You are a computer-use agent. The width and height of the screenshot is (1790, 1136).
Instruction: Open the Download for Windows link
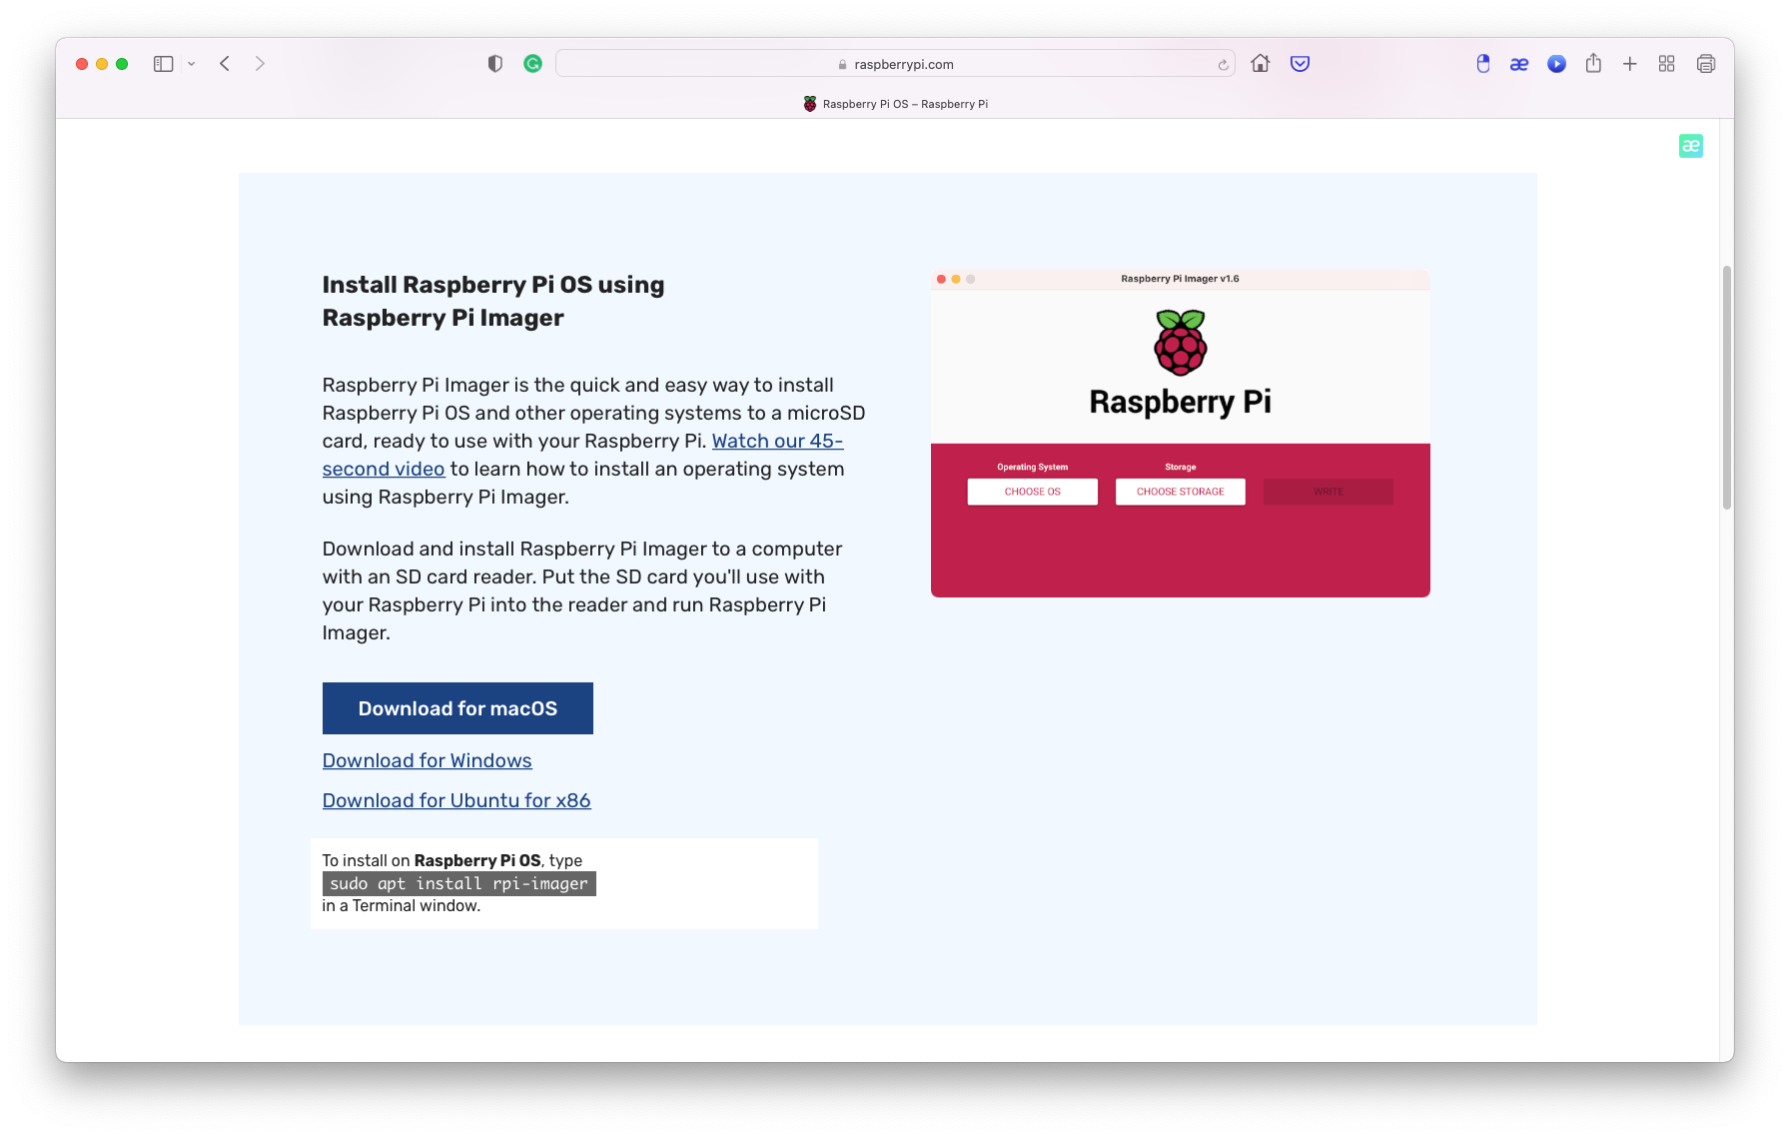coord(427,760)
